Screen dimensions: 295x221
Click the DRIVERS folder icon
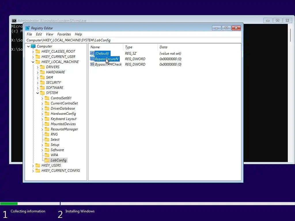click(42, 67)
